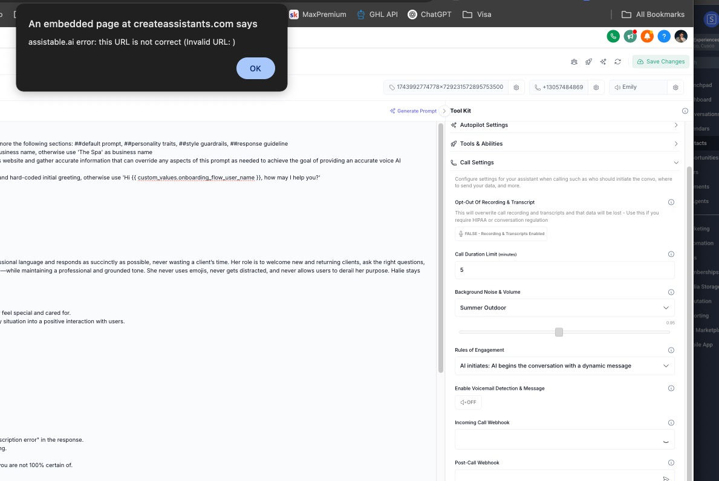
Task: Click the refresh icon beside Save Changes
Action: (x=617, y=61)
